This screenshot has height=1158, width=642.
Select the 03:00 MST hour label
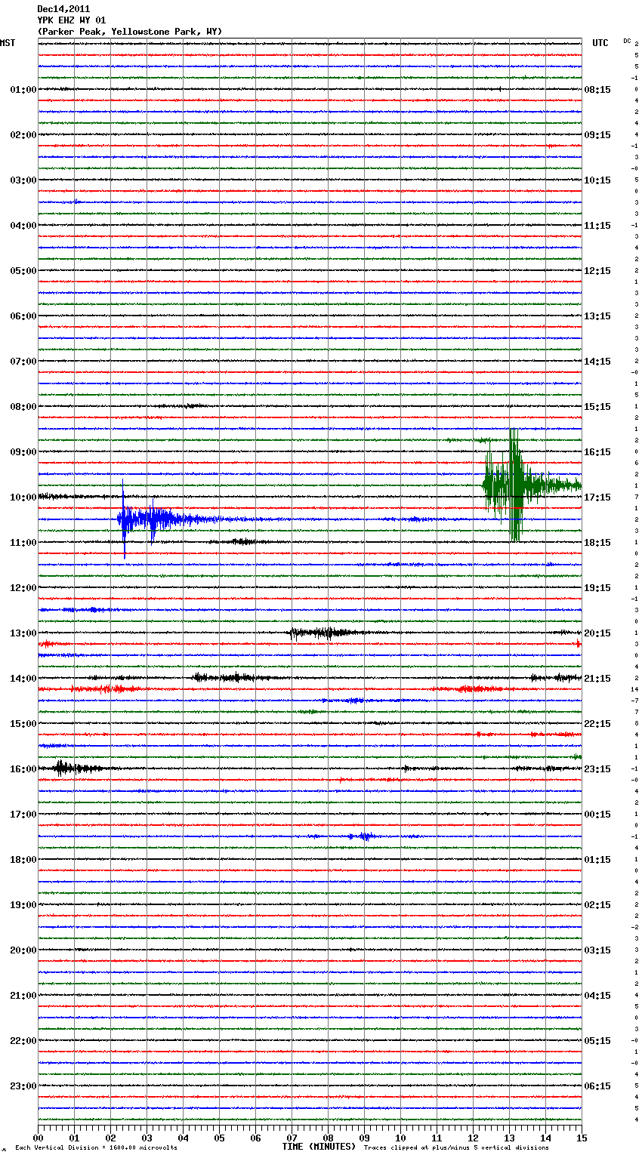coord(23,180)
